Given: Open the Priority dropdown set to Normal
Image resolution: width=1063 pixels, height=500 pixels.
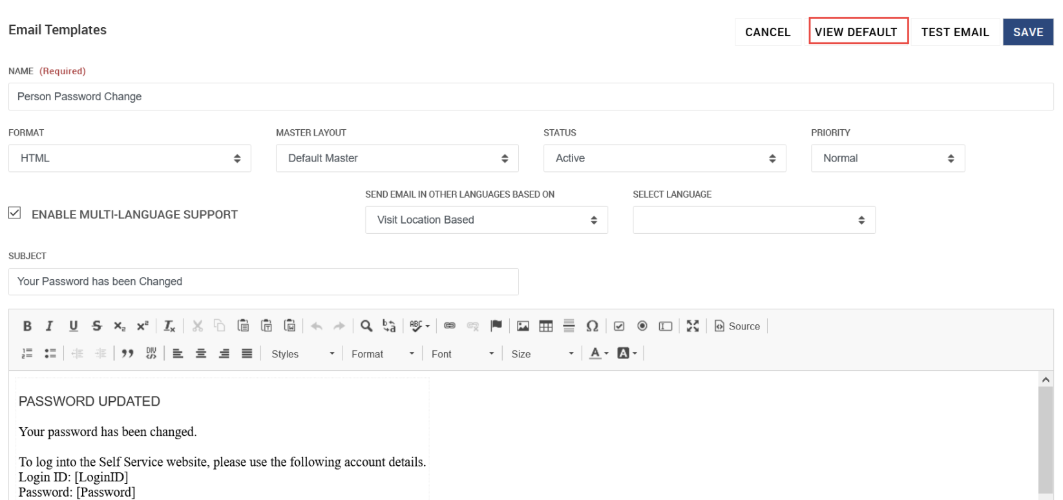Looking at the screenshot, I should (x=887, y=158).
